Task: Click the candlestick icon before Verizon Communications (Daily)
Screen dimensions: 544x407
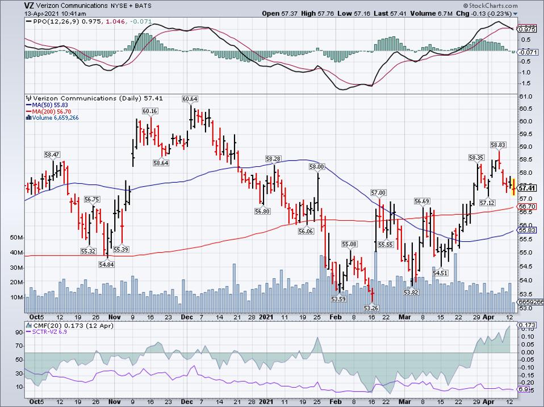Action: [x=29, y=98]
